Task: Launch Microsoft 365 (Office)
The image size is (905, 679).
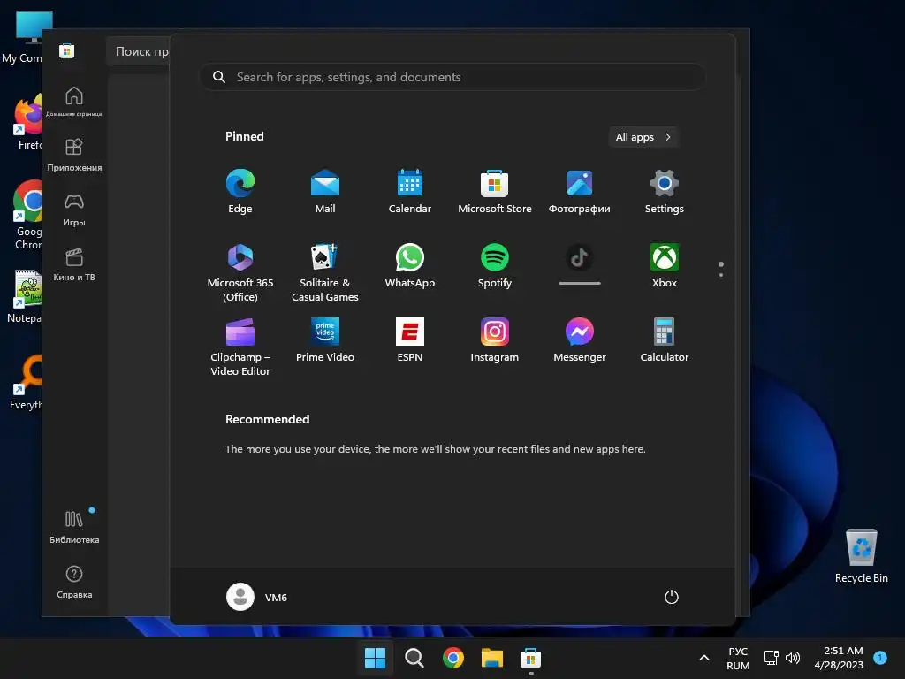Action: 240,272
